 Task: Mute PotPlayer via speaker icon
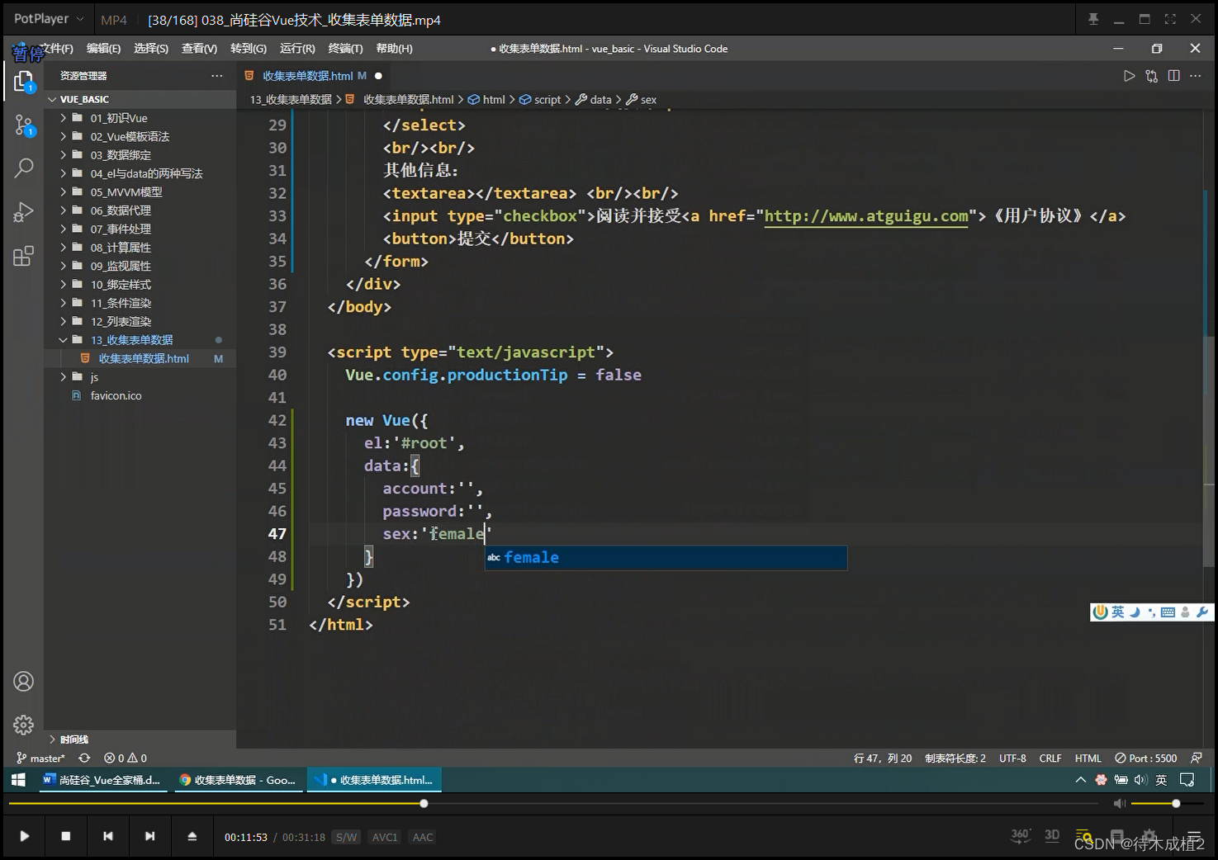tap(1119, 803)
